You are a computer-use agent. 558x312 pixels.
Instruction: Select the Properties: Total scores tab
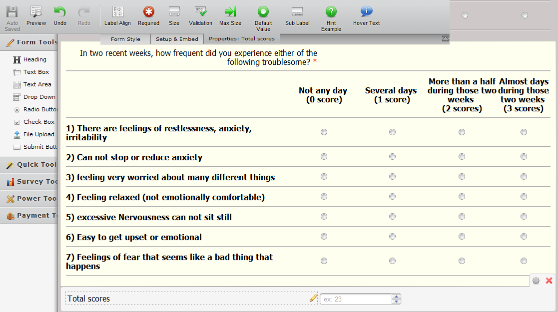coord(242,39)
